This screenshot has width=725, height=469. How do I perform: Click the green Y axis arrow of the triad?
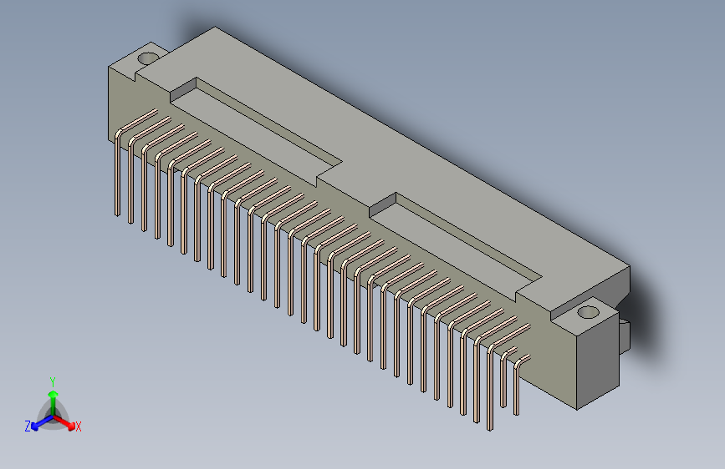(x=54, y=402)
